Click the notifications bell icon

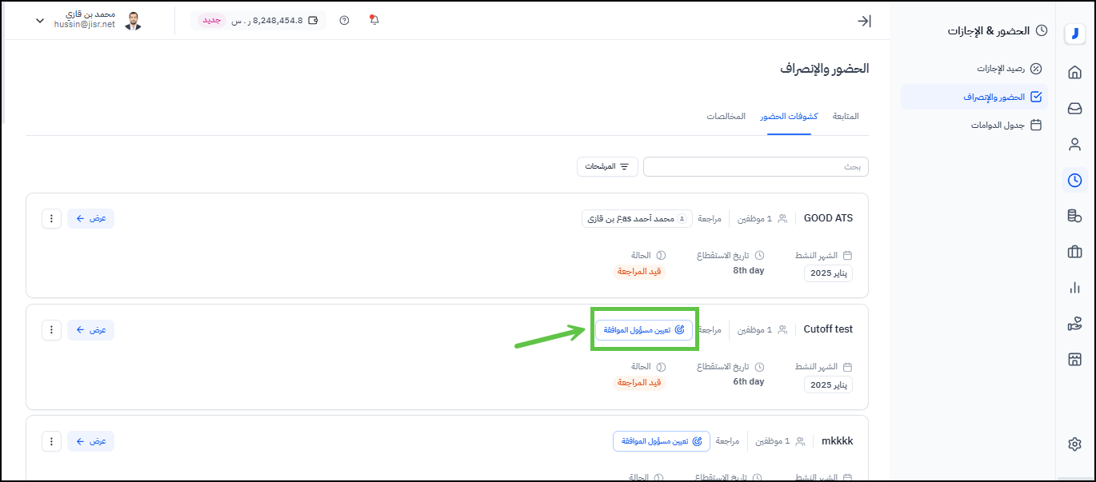[374, 21]
